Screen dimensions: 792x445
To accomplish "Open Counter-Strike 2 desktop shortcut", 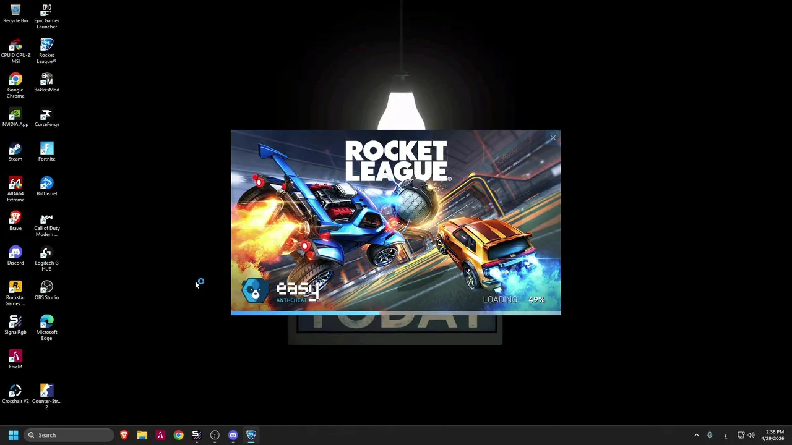I will pos(46,397).
